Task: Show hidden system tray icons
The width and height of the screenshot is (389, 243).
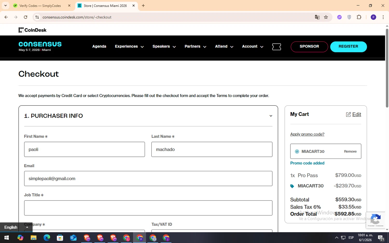Action: 336,238
